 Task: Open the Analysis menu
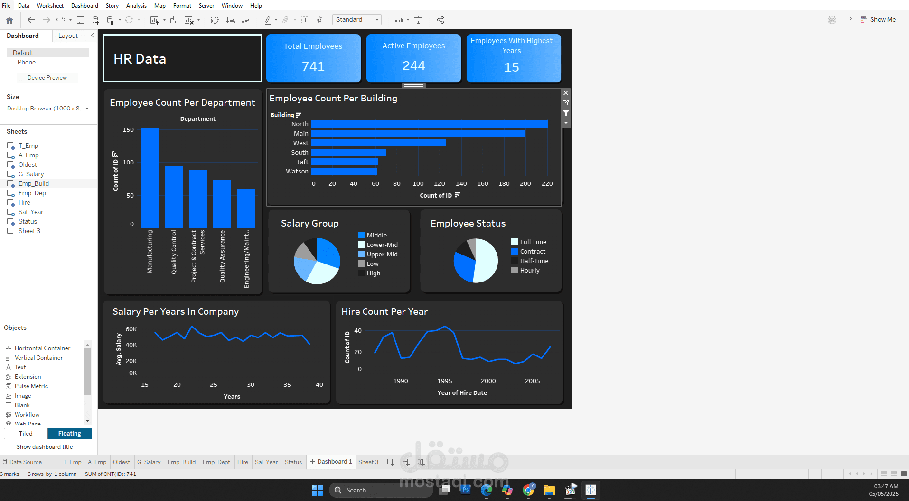click(x=136, y=6)
